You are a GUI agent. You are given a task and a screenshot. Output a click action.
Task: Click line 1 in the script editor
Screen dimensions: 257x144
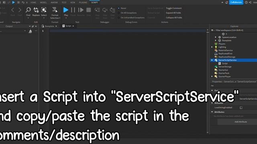click(128, 31)
